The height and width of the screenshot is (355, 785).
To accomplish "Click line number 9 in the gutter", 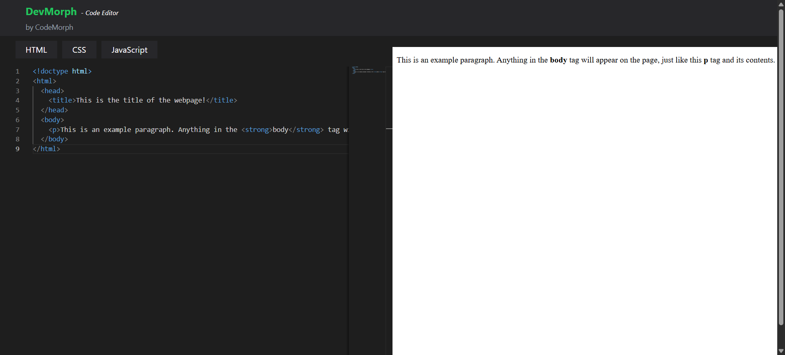I will (x=18, y=149).
